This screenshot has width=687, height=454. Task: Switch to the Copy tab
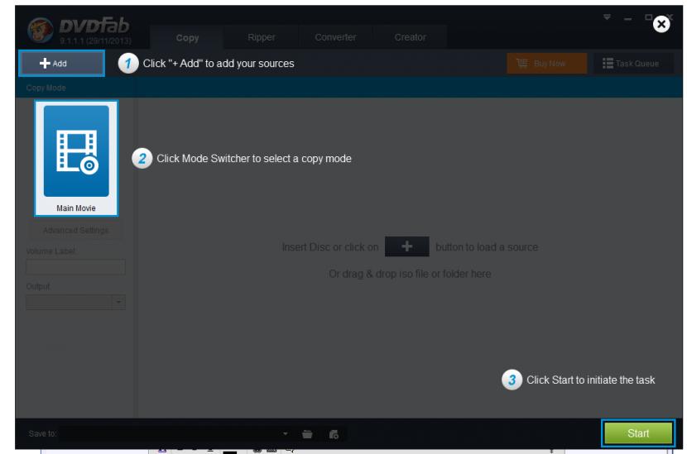coord(187,37)
